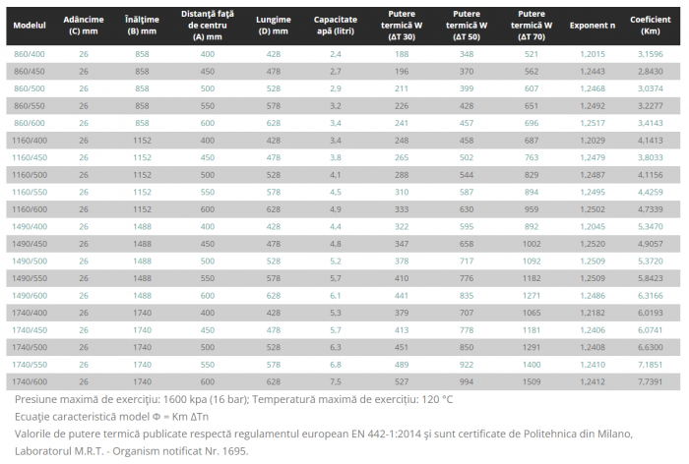
Task: Click the Distanță față de centru header
Action: [207, 22]
